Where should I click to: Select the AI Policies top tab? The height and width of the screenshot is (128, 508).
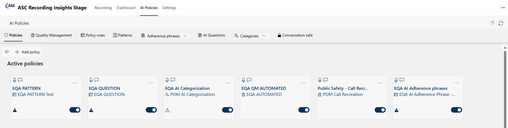click(149, 8)
